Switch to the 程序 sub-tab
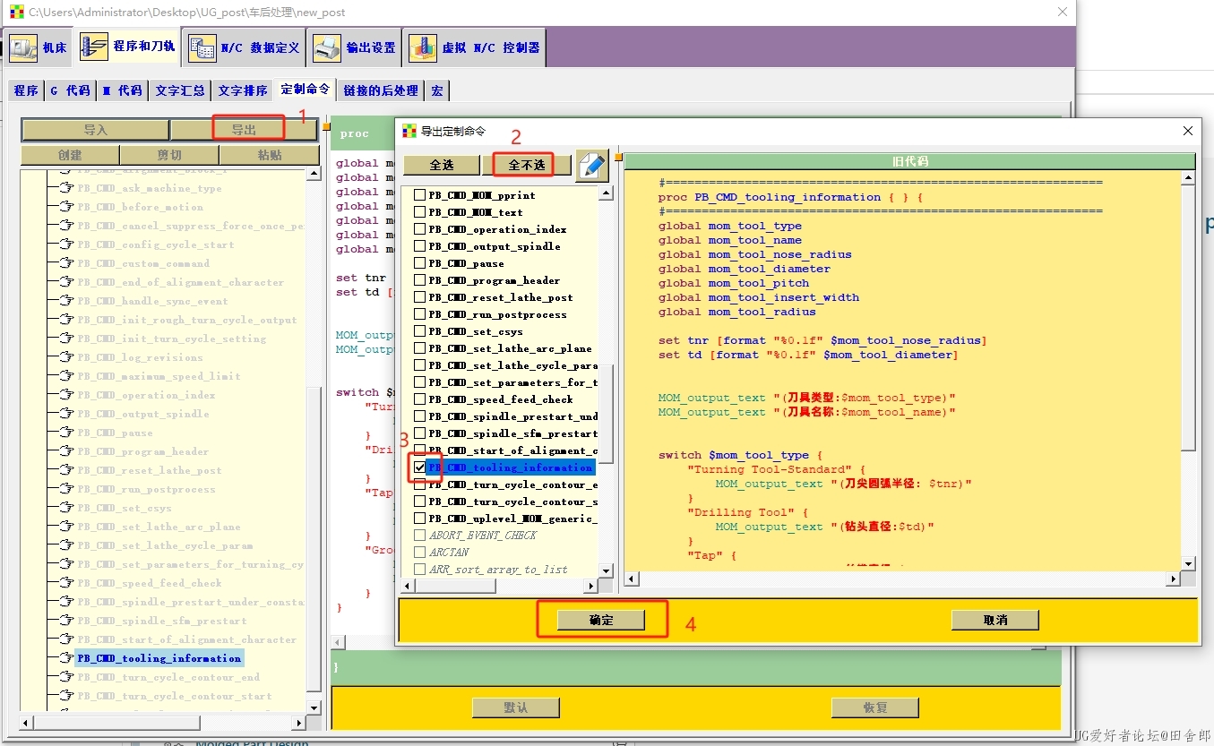 [26, 90]
